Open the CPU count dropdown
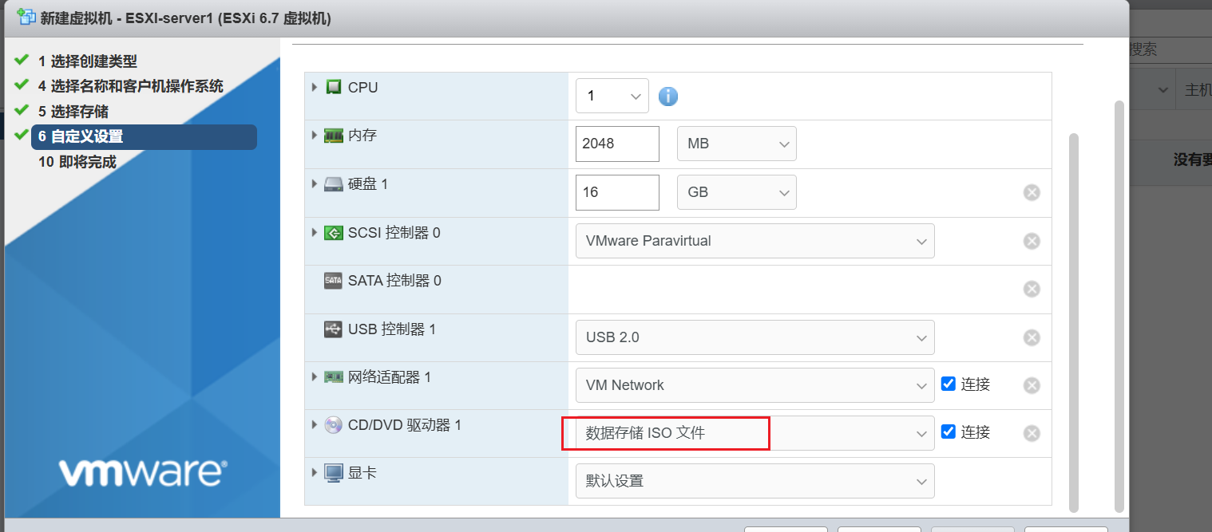 coord(612,96)
